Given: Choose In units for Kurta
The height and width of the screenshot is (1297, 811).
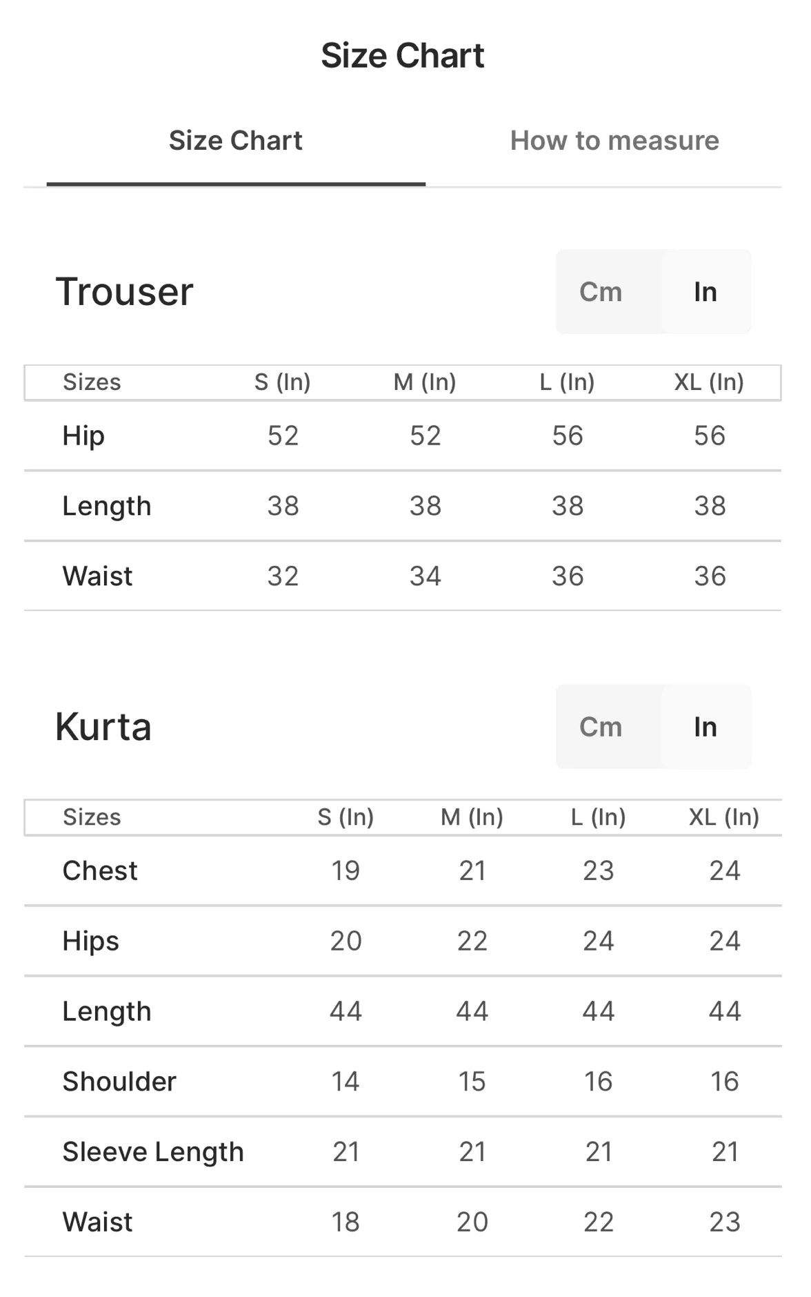Looking at the screenshot, I should tap(705, 727).
